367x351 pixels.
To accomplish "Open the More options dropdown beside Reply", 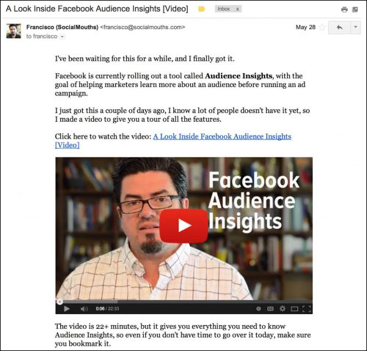I will point(355,27).
